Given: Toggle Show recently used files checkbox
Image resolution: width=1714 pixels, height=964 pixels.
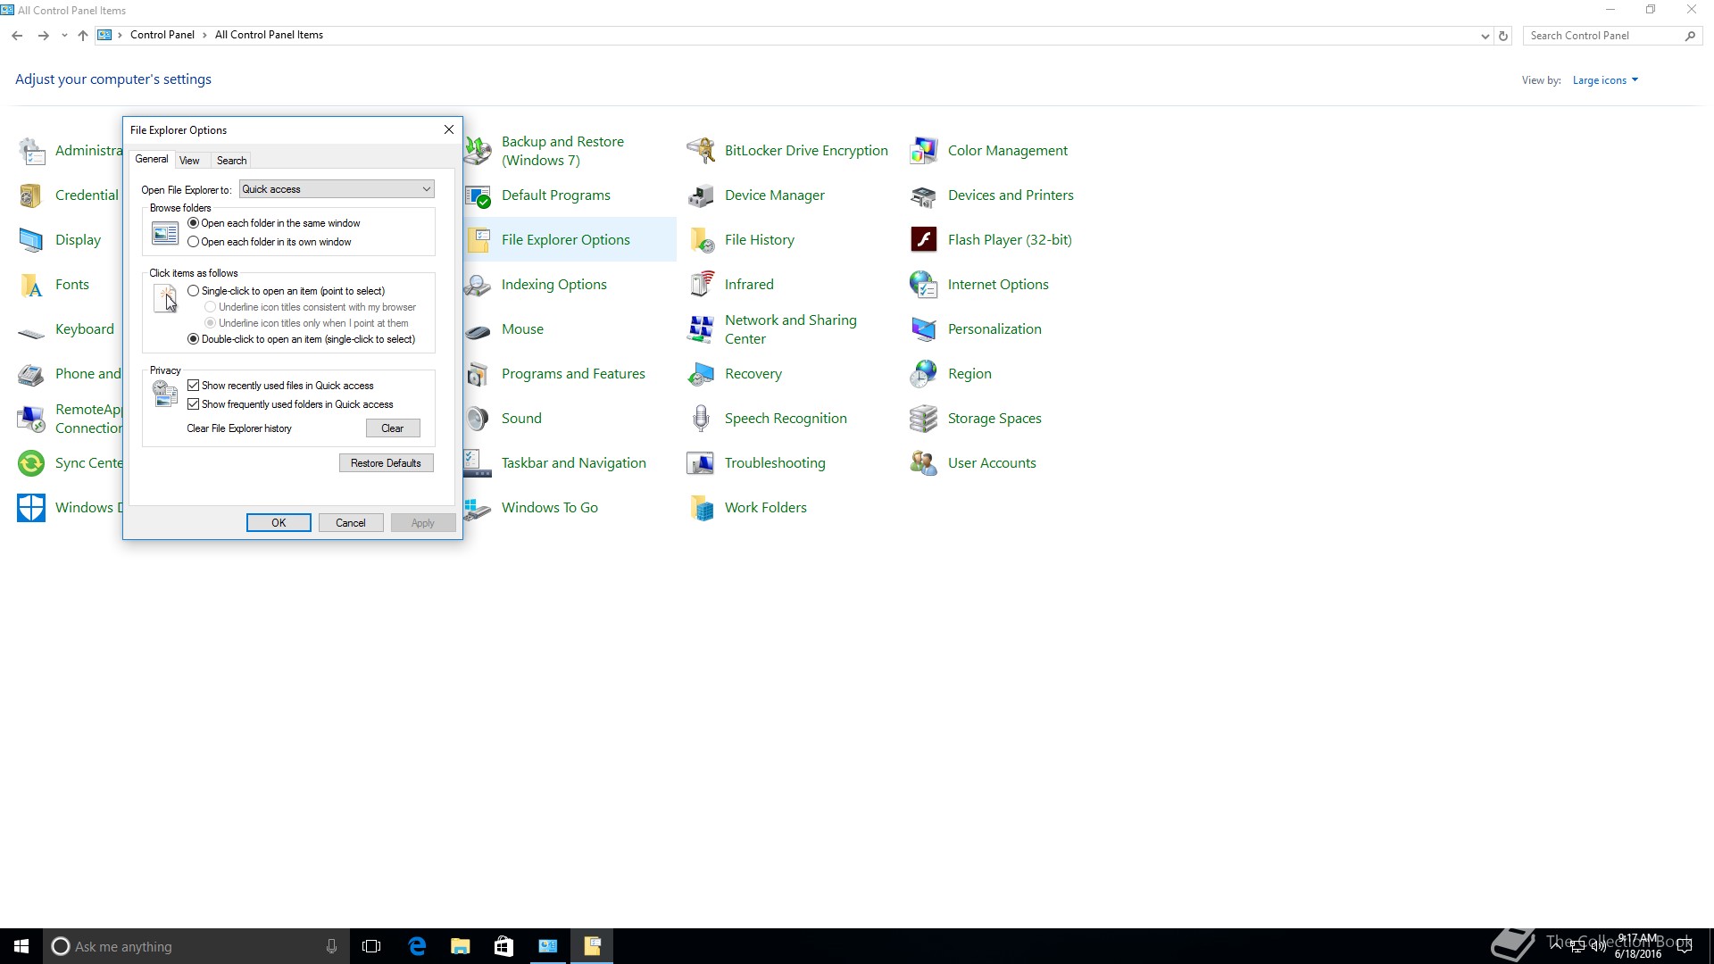Looking at the screenshot, I should (193, 386).
